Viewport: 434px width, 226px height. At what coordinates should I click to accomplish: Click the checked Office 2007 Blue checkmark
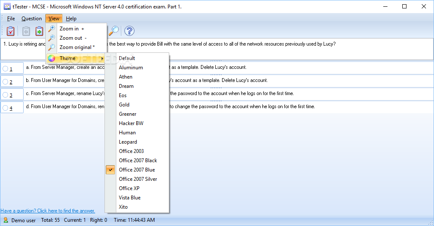coord(110,170)
